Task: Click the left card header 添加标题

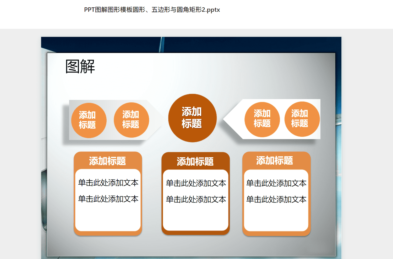Action: point(107,161)
